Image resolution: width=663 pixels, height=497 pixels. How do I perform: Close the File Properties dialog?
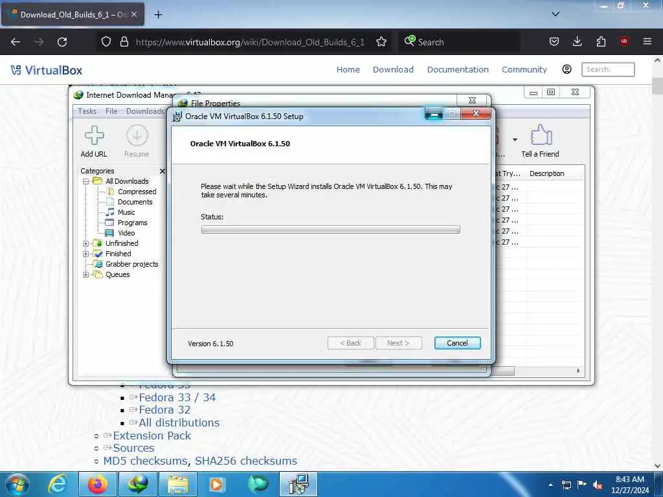tap(472, 100)
